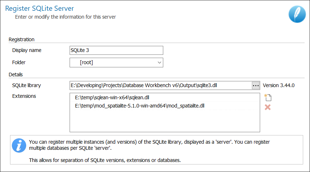Select the sqlean.dll extension entry

tap(165, 97)
